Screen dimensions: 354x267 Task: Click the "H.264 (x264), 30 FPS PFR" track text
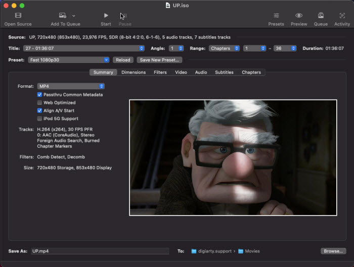coord(65,129)
